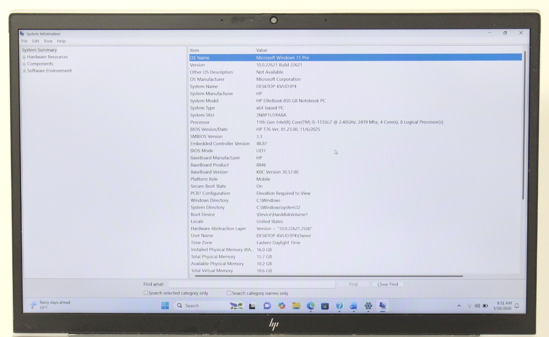Select the BaseBoard Product row
Image resolution: width=549 pixels, height=337 pixels.
(x=355, y=165)
